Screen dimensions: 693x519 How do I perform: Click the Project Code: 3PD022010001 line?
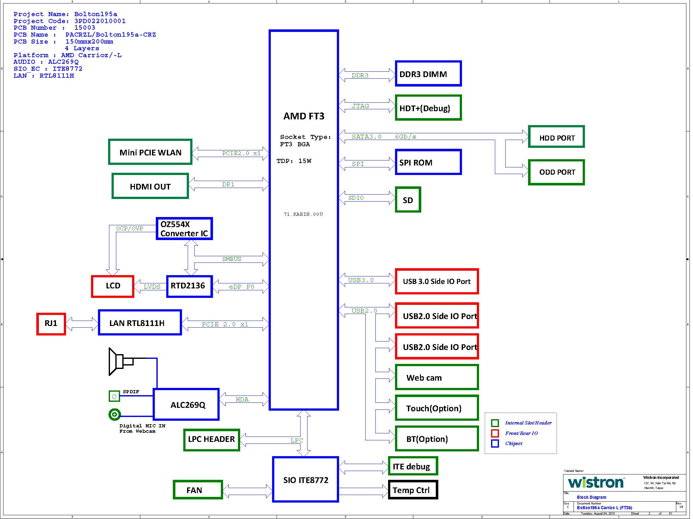coord(70,21)
